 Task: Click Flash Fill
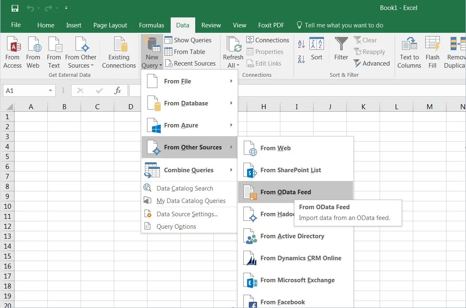point(432,52)
